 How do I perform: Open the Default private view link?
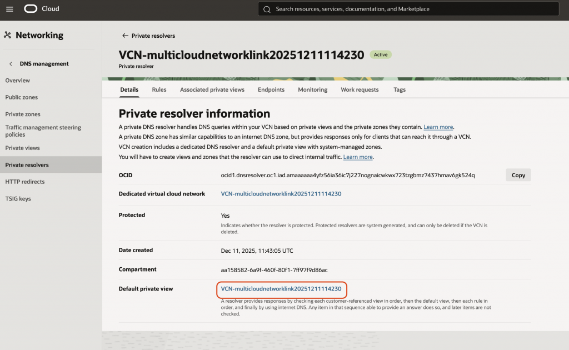pyautogui.click(x=281, y=289)
